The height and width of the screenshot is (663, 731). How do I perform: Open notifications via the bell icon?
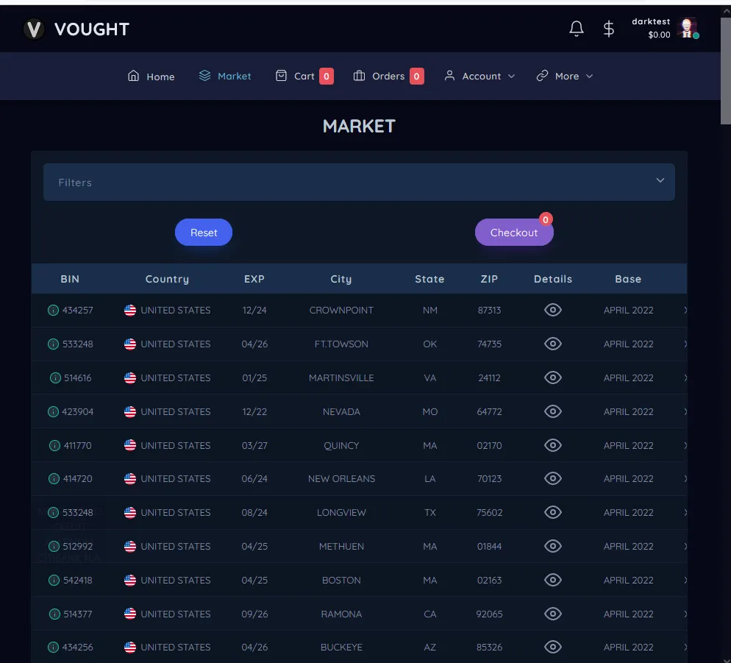pos(577,28)
